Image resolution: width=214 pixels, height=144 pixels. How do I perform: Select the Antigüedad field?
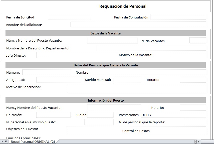pyautogui.click(x=58, y=80)
